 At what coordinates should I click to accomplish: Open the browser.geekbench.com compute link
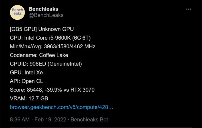tap(62, 107)
